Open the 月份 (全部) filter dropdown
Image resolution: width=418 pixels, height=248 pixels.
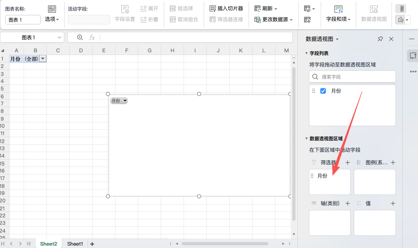(43, 58)
